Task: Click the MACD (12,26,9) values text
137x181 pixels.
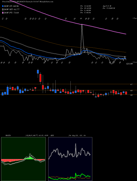Action: click(x=37, y=135)
